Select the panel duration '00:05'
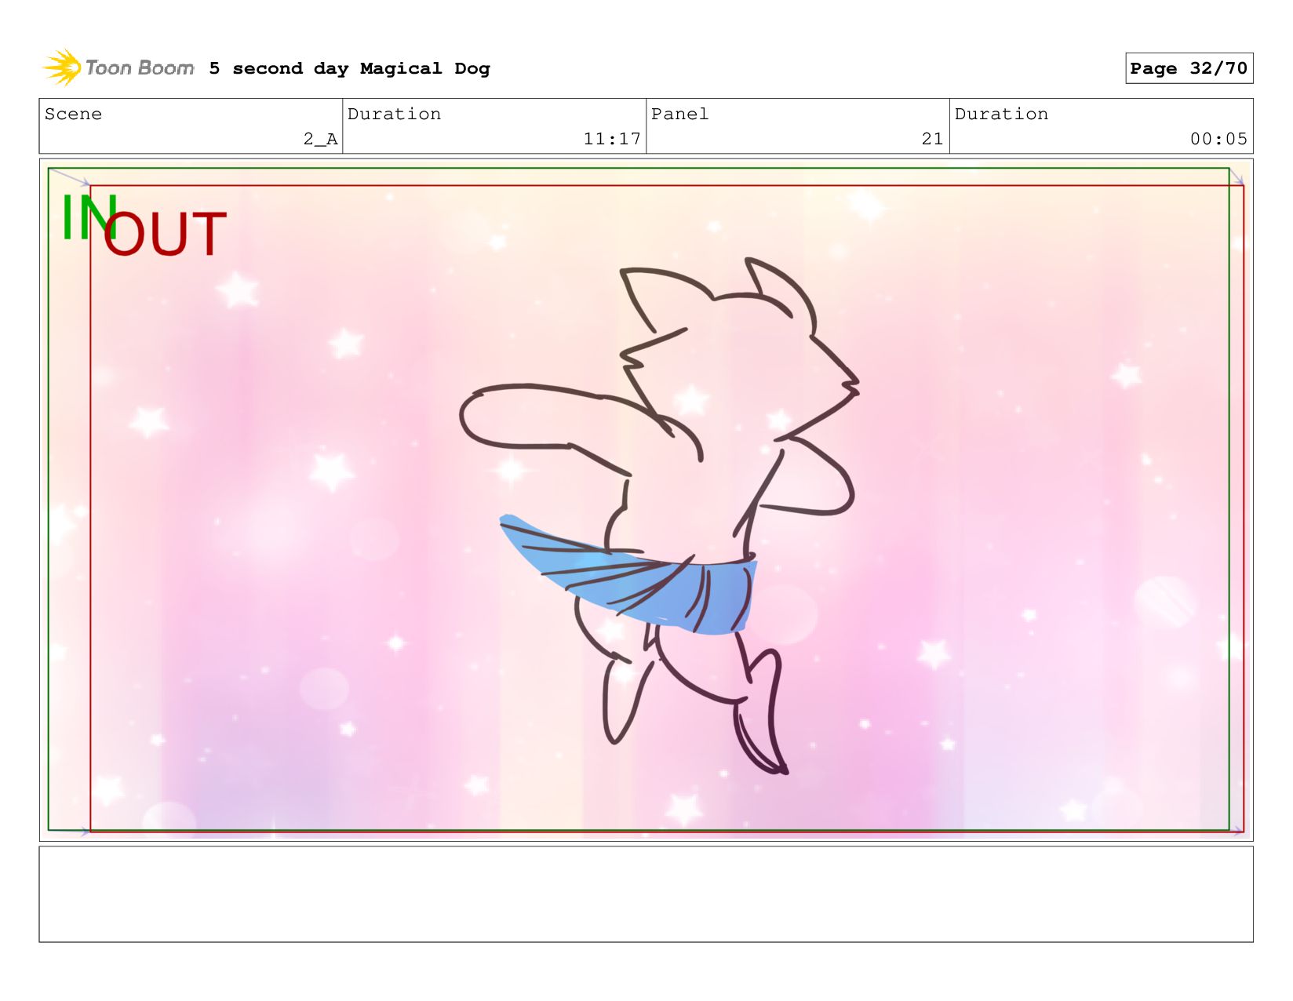The height and width of the screenshot is (1001, 1293). pos(1218,139)
